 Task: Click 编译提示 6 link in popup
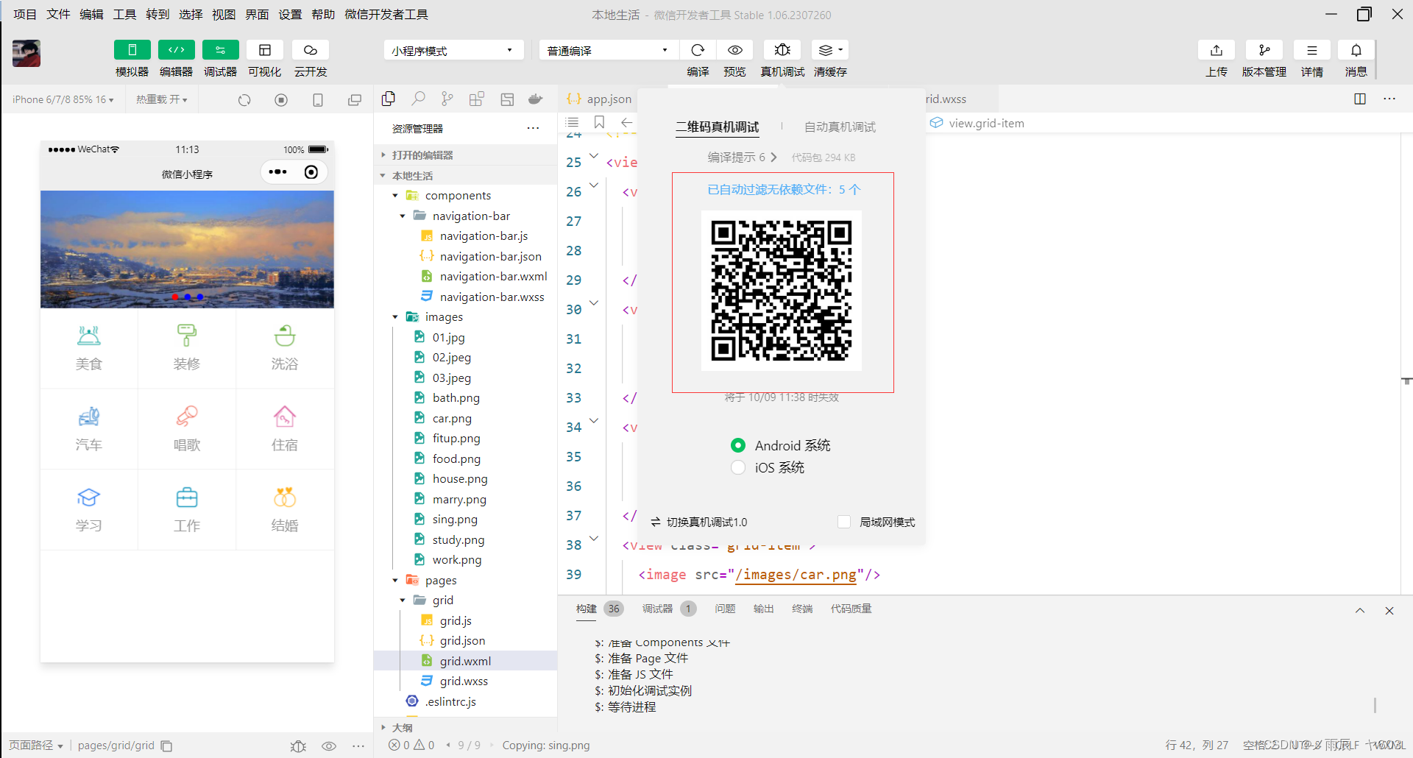pyautogui.click(x=742, y=157)
